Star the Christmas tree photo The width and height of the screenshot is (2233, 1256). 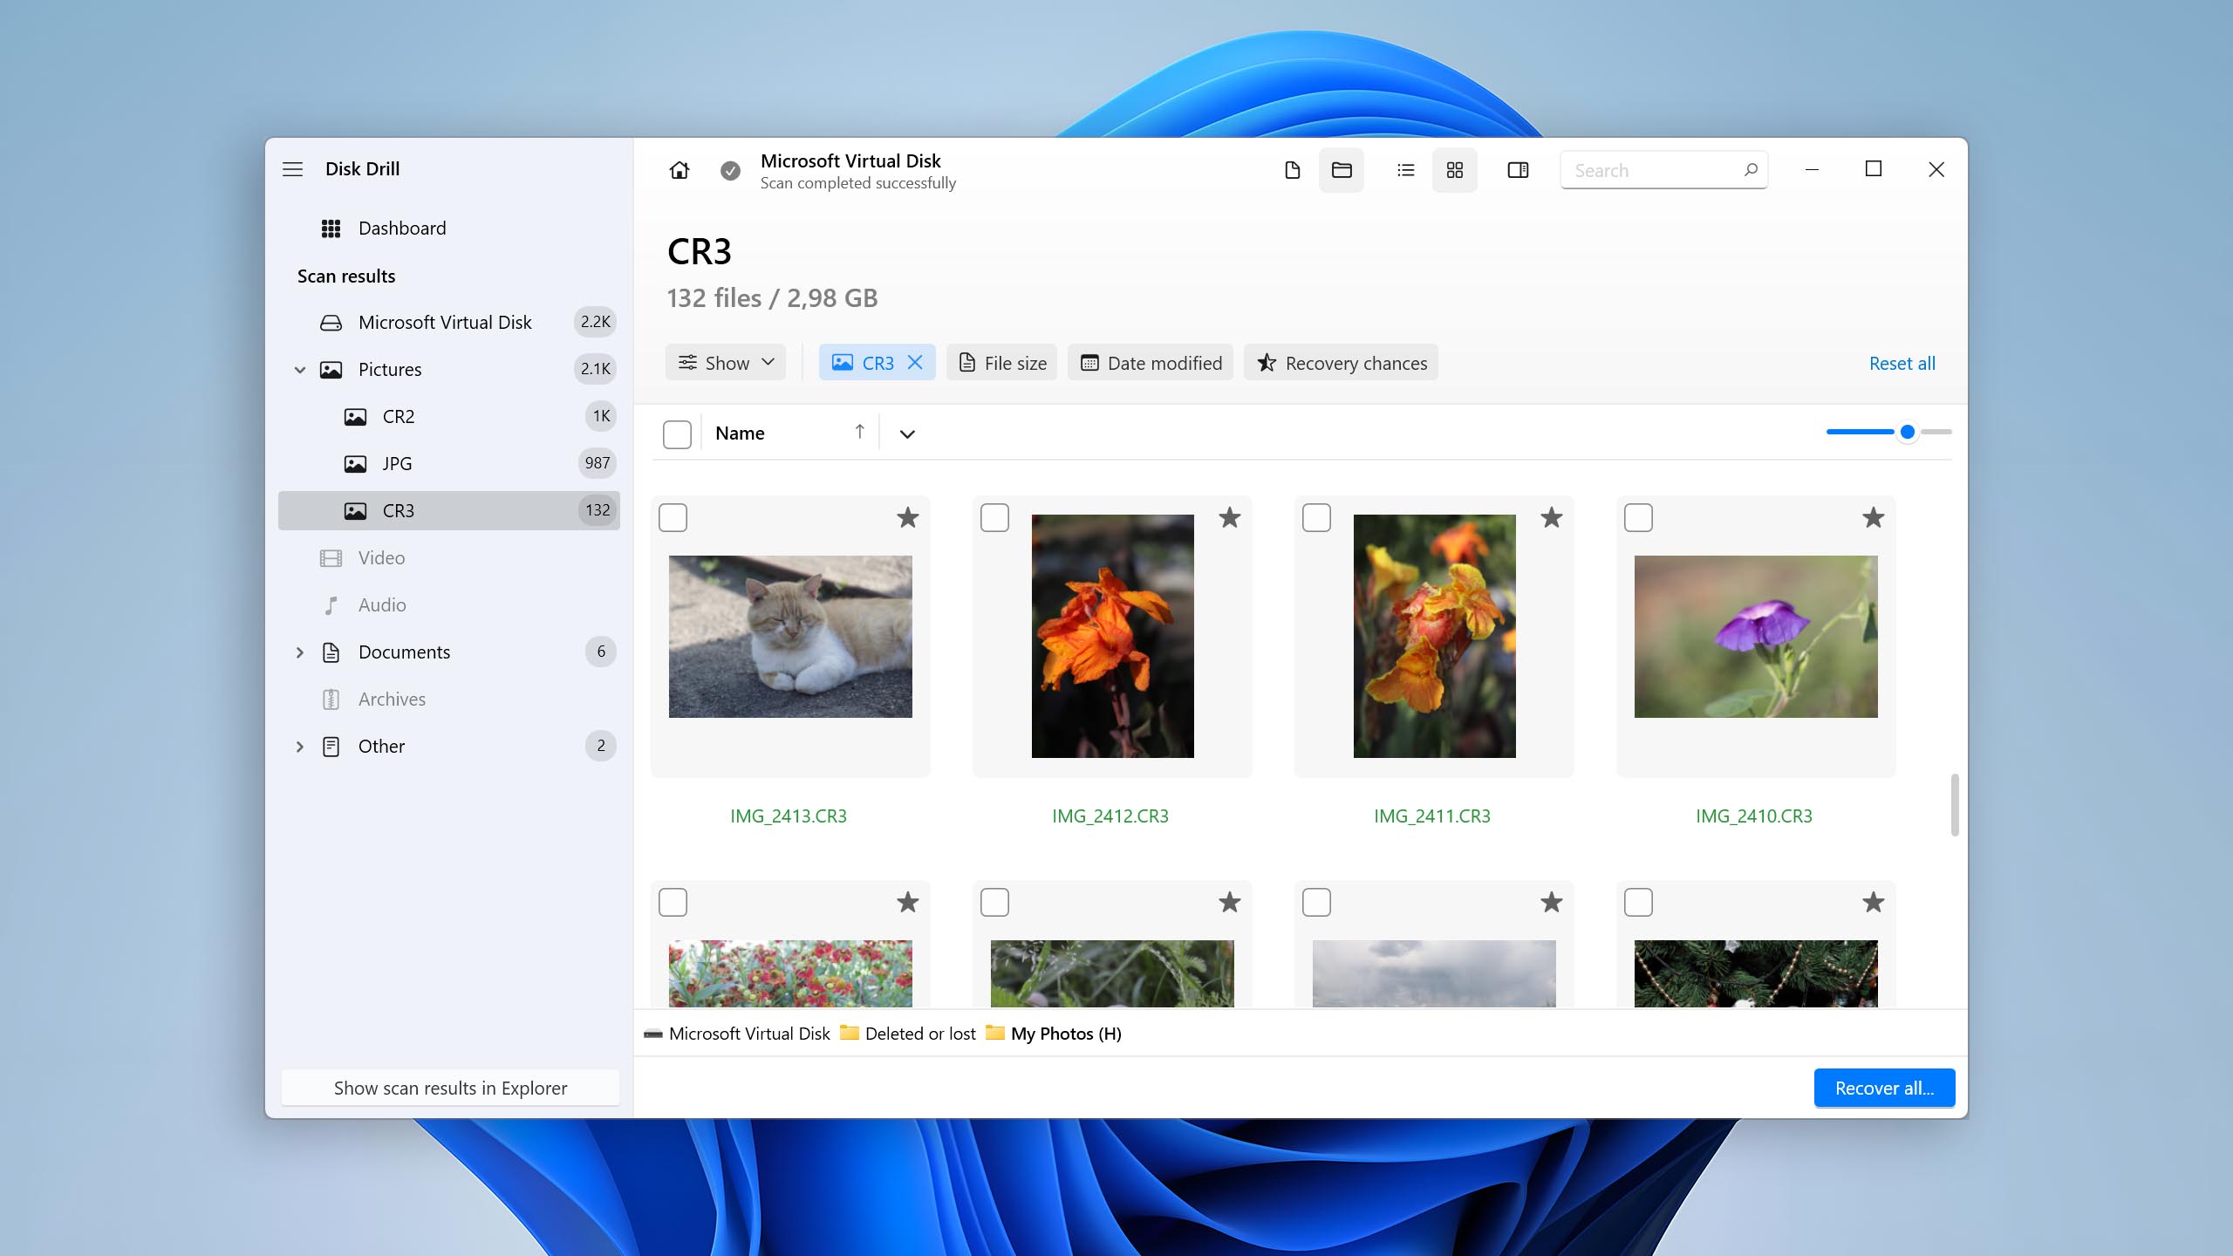[1874, 902]
